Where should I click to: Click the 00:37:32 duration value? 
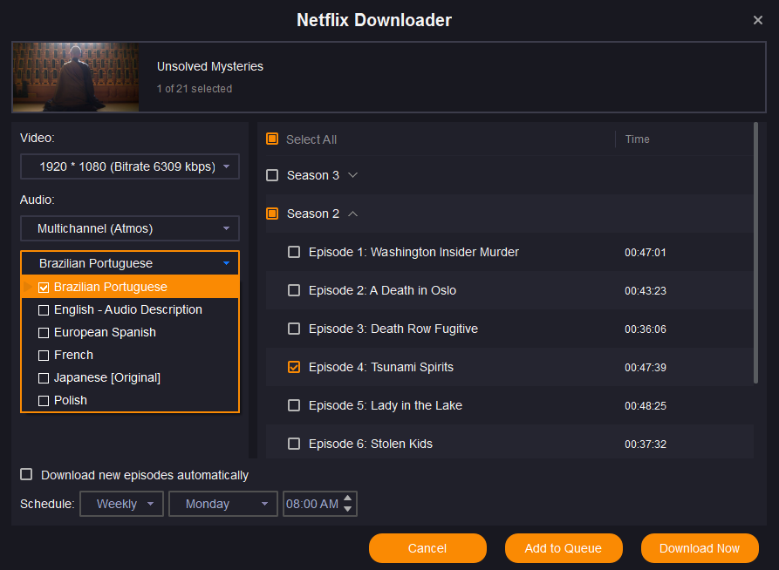[x=646, y=444]
